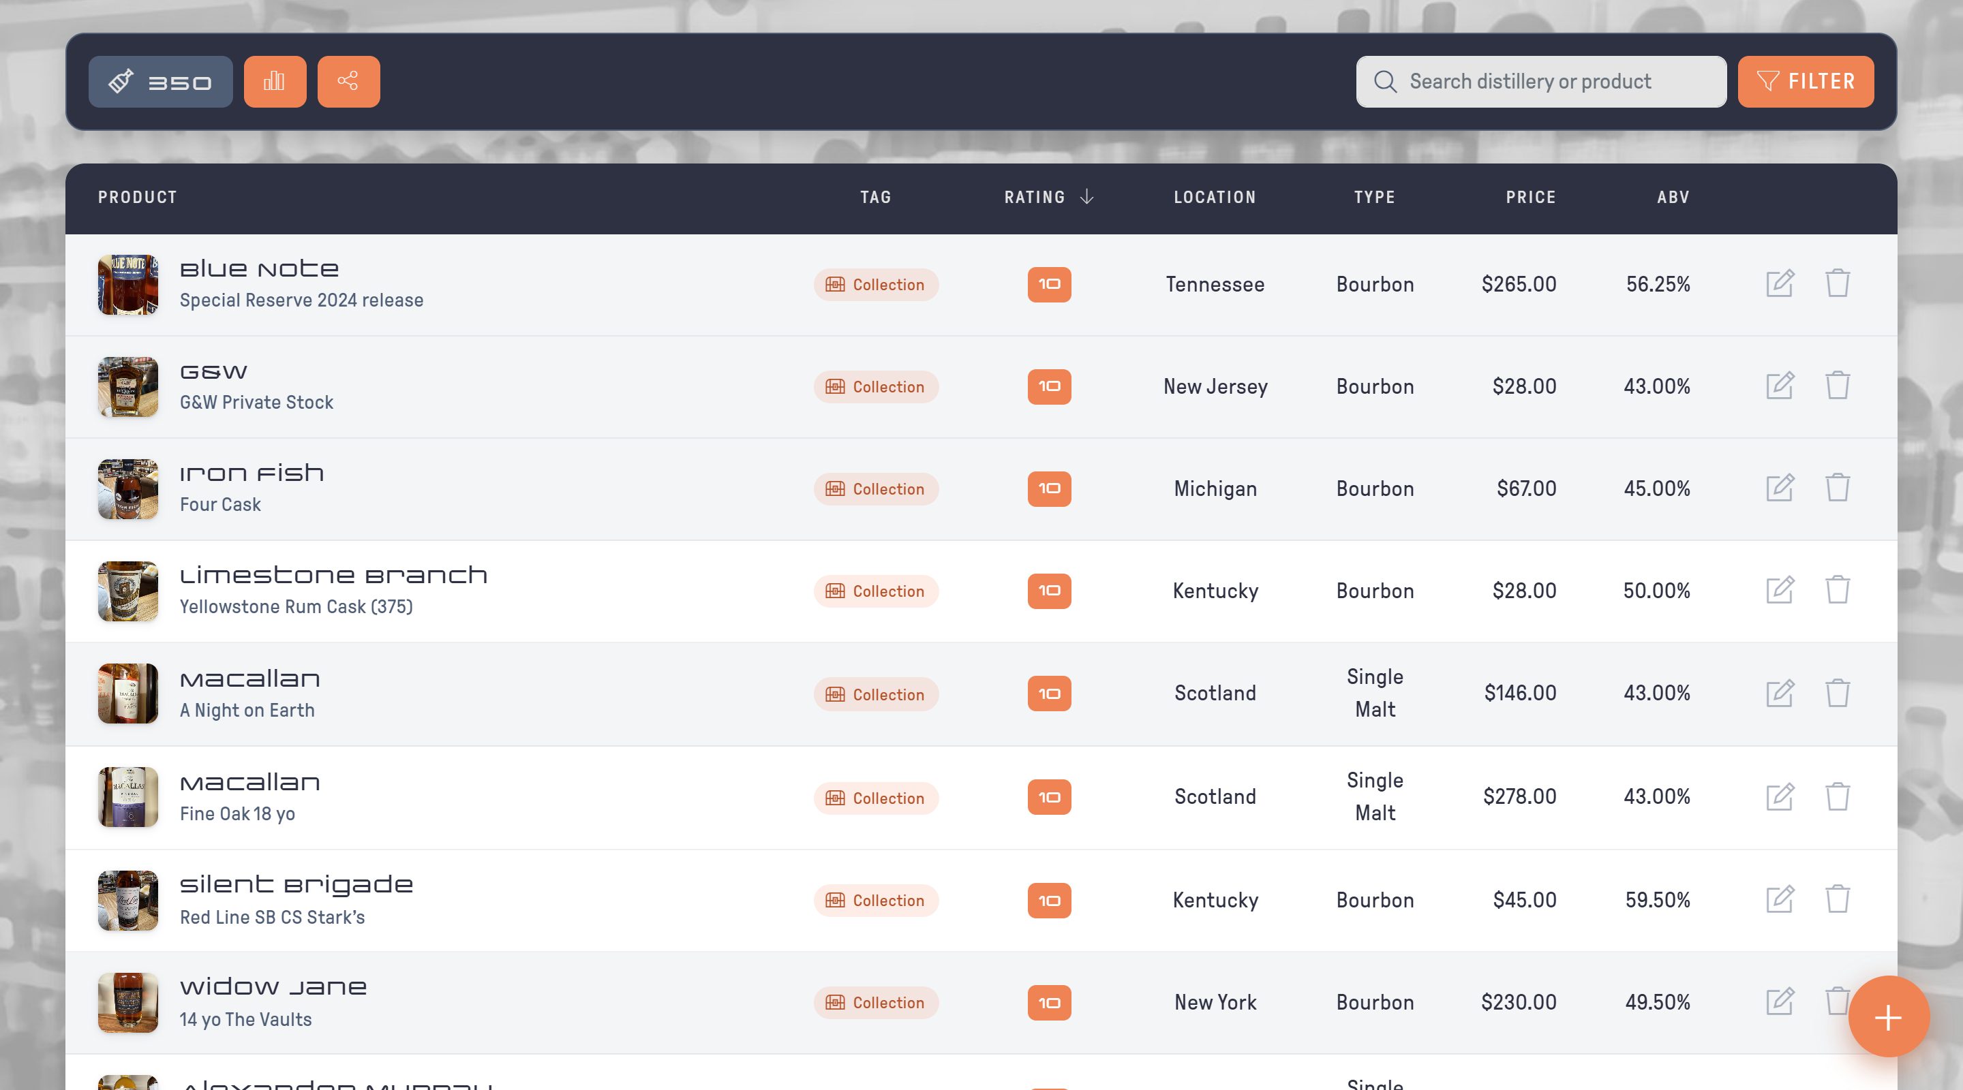Sort by the ABV column header
1963x1090 pixels.
pyautogui.click(x=1673, y=198)
